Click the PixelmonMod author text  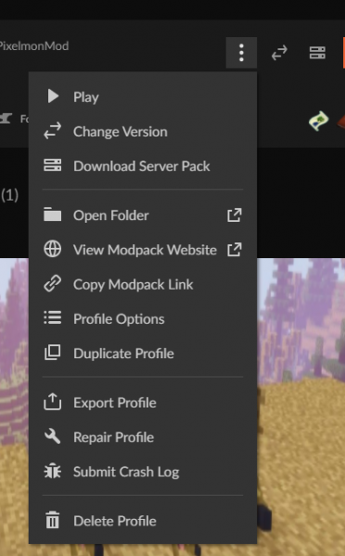pos(34,46)
